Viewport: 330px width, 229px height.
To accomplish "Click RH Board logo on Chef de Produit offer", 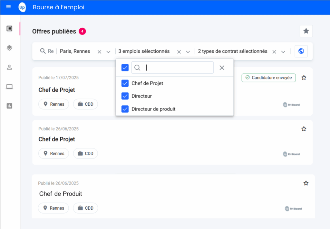I will pos(293,209).
